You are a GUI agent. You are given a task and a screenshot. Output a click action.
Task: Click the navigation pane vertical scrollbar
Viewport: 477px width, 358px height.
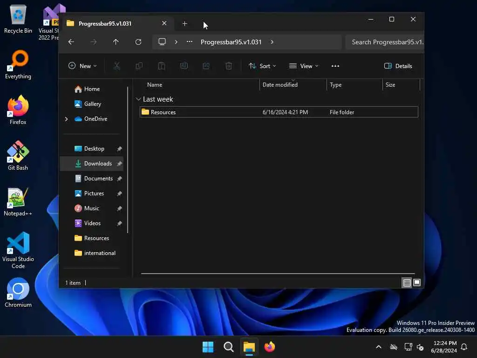(128, 160)
